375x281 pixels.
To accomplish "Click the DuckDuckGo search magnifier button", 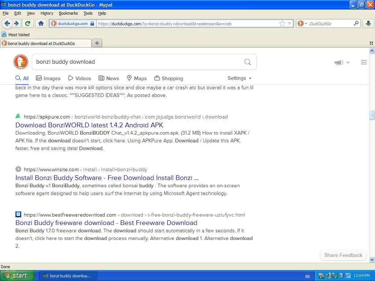I will tap(248, 62).
